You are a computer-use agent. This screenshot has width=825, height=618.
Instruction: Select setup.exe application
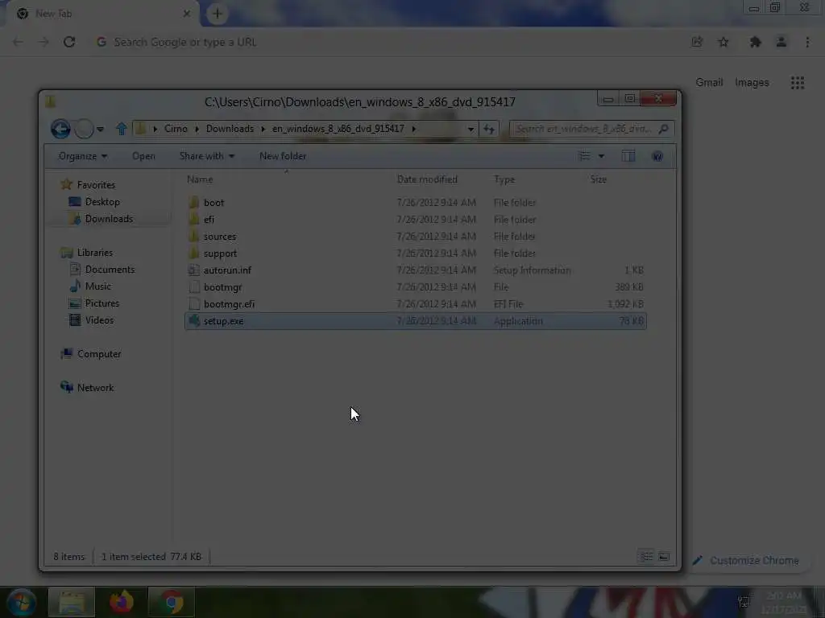tap(416, 321)
